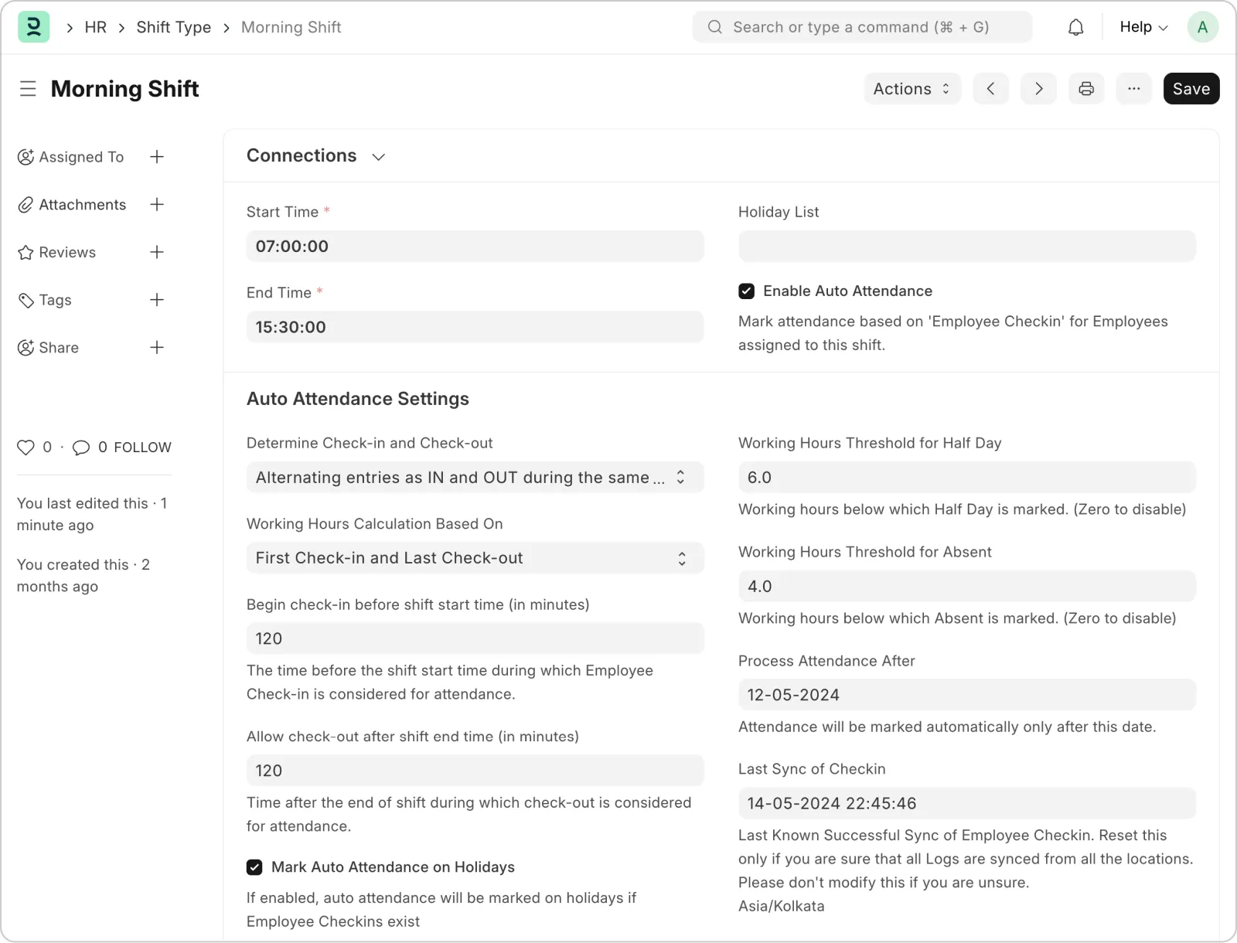
Task: Open the ellipsis more-options menu
Action: click(x=1134, y=88)
